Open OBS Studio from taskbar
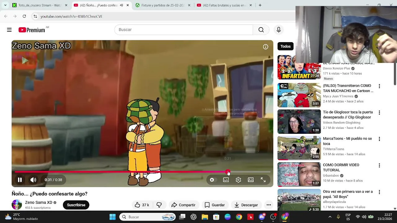 click(x=273, y=217)
